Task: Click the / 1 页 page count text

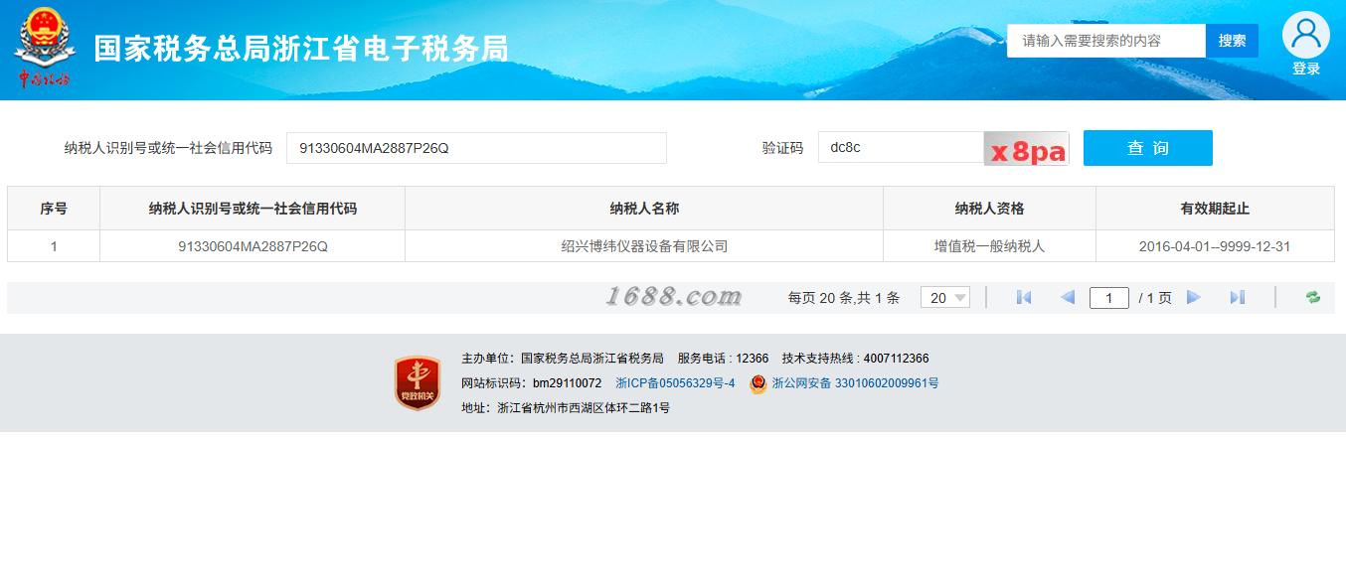Action: point(1155,298)
